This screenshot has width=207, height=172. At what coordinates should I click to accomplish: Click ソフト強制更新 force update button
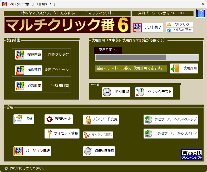(180, 30)
